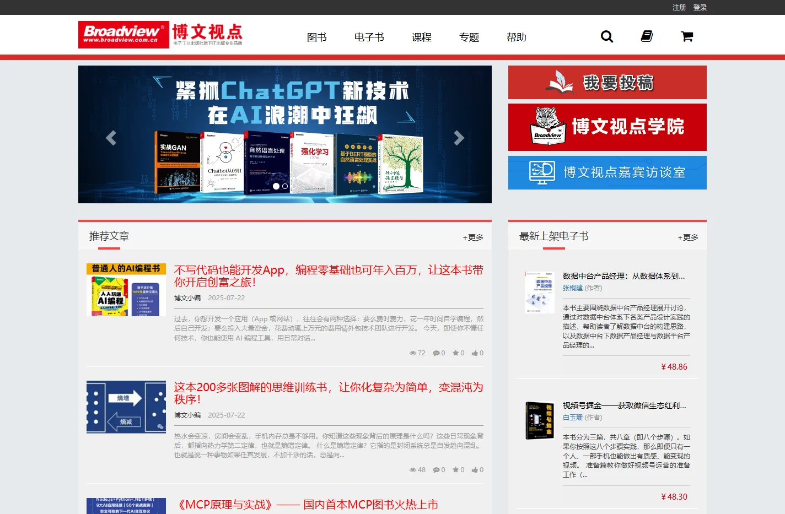Click author link 白玉珊
Screen dimensions: 785x514
[x=573, y=418]
